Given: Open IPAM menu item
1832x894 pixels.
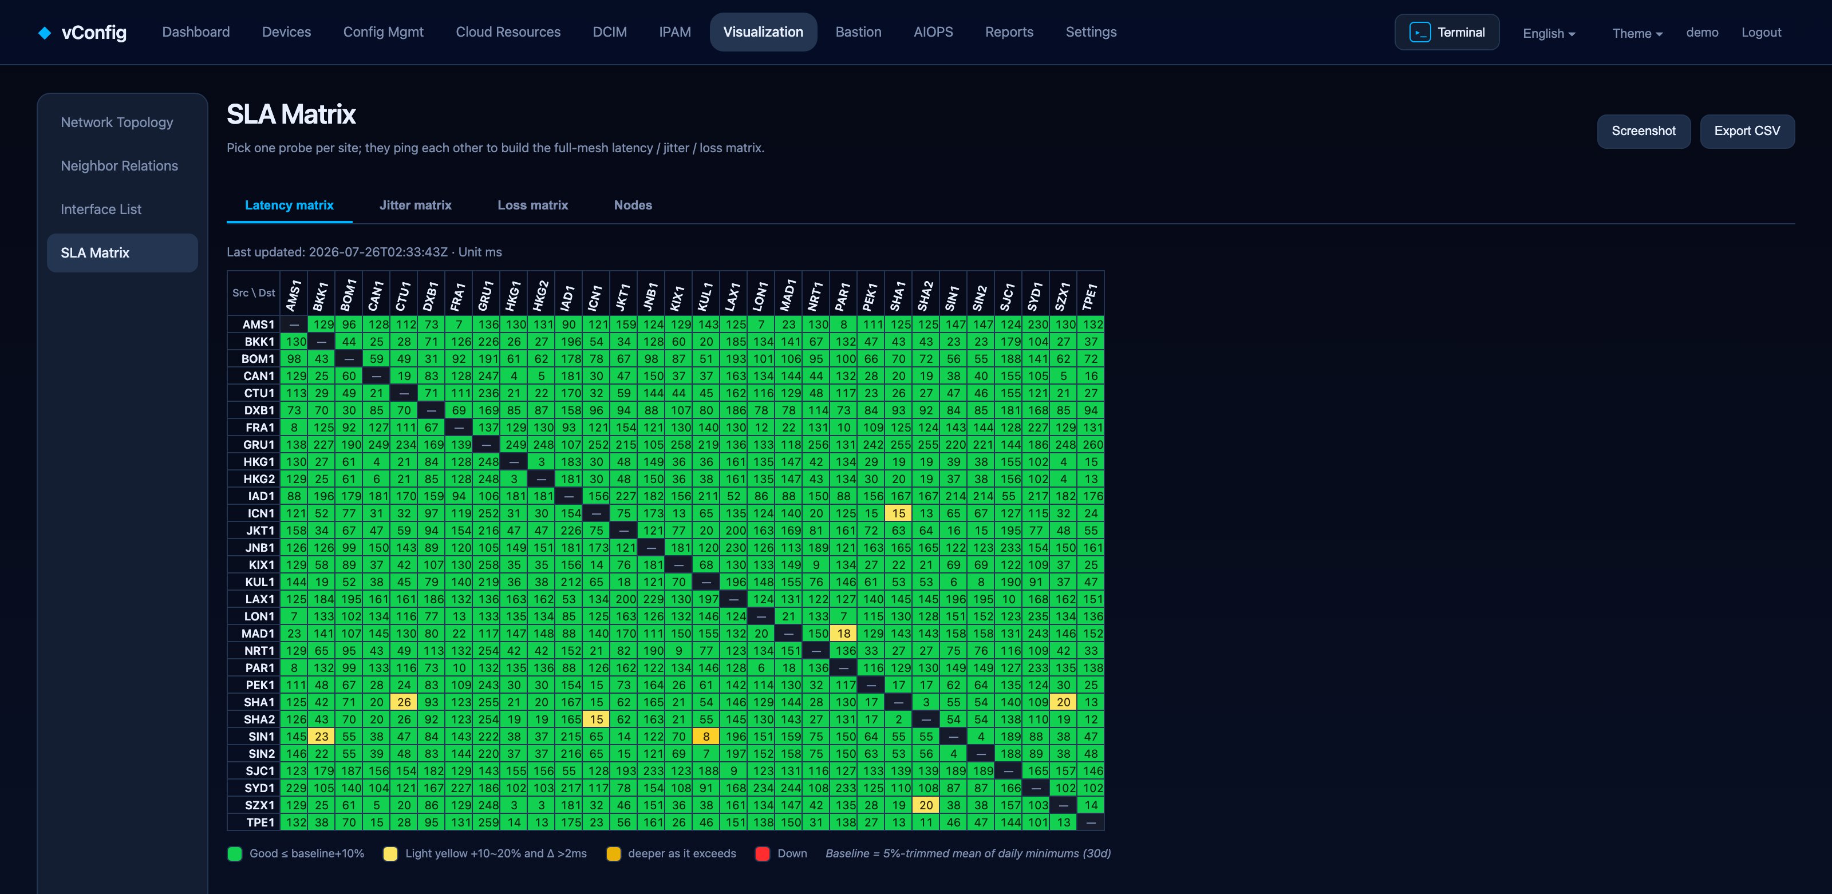Looking at the screenshot, I should [675, 32].
